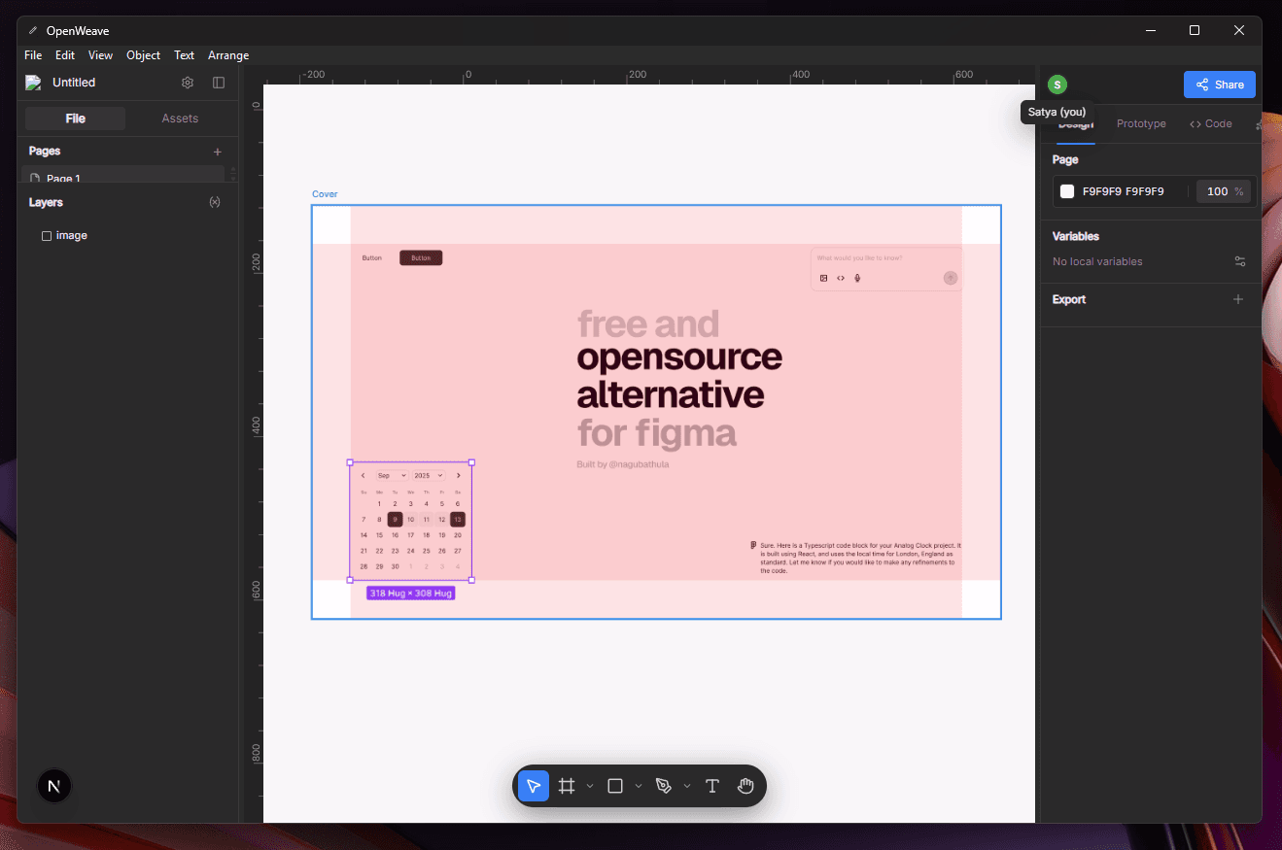
Task: Go to next month in calendar
Action: [x=458, y=475]
